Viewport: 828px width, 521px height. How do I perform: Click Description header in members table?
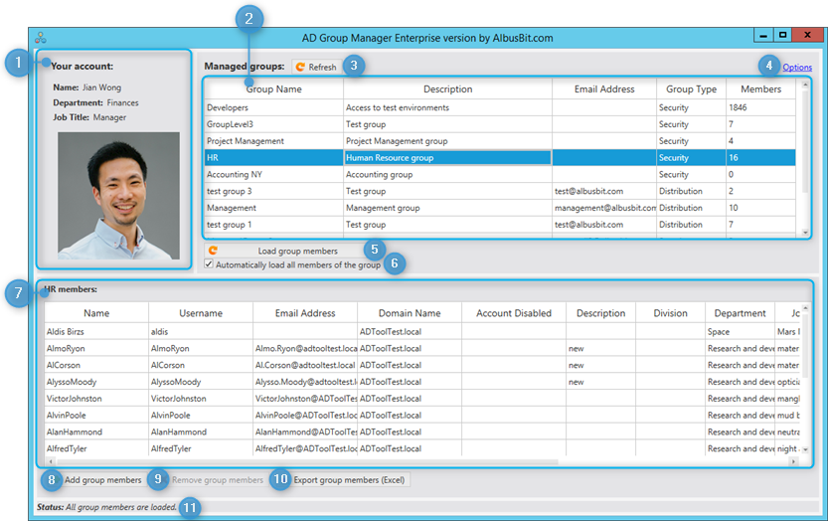[x=601, y=313]
